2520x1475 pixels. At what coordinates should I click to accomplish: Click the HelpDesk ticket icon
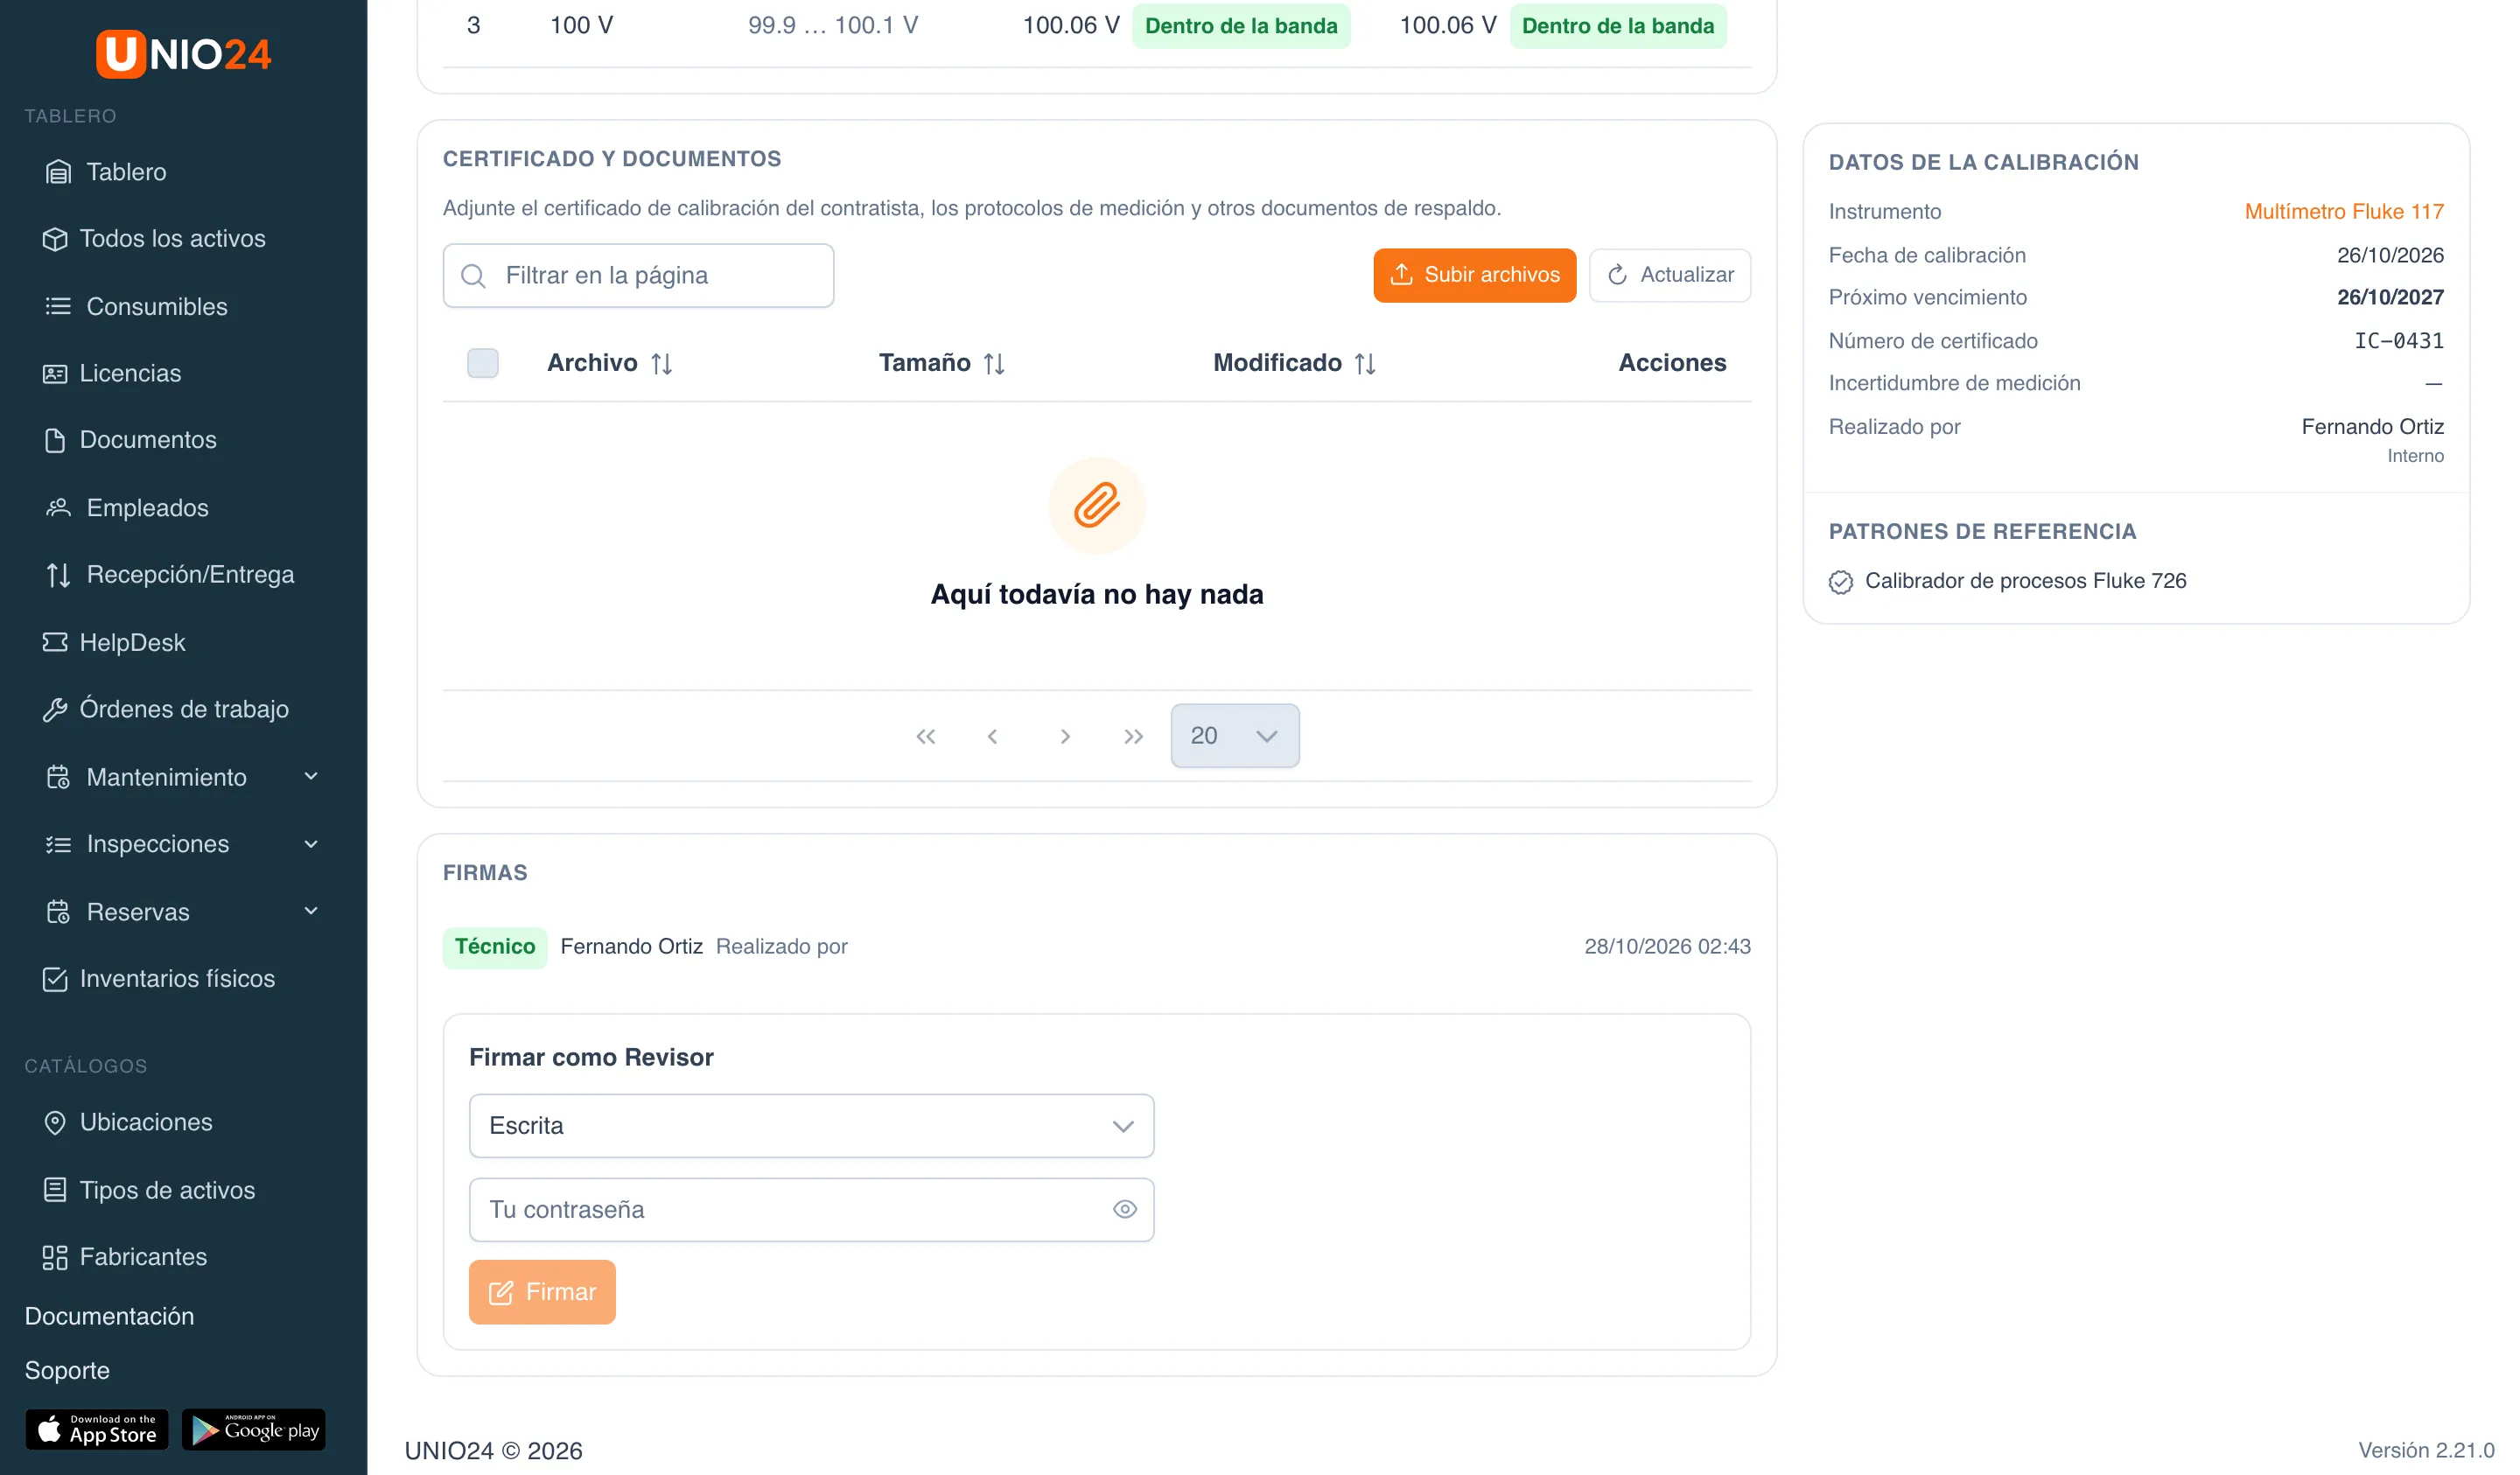point(55,642)
